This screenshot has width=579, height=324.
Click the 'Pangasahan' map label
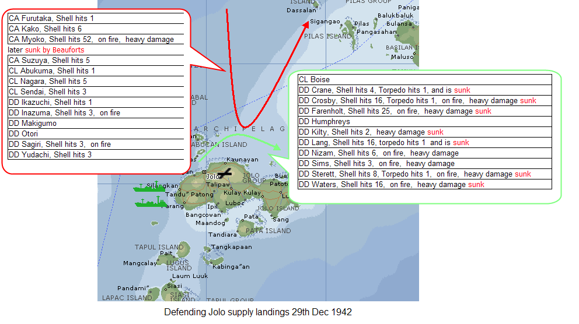click(x=376, y=32)
